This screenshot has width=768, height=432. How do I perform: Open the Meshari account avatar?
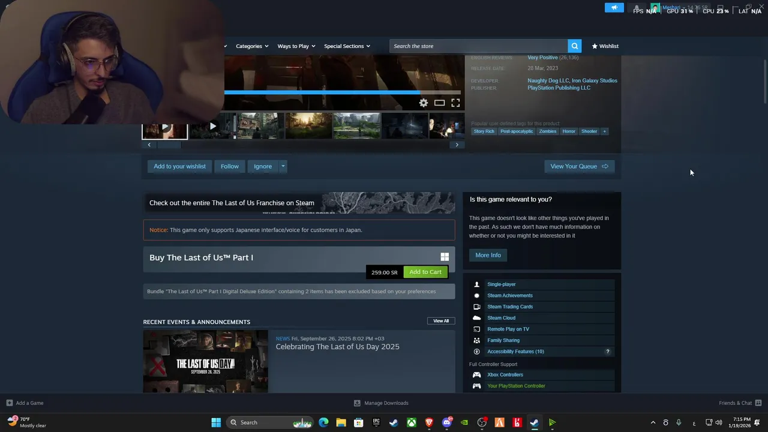(655, 8)
